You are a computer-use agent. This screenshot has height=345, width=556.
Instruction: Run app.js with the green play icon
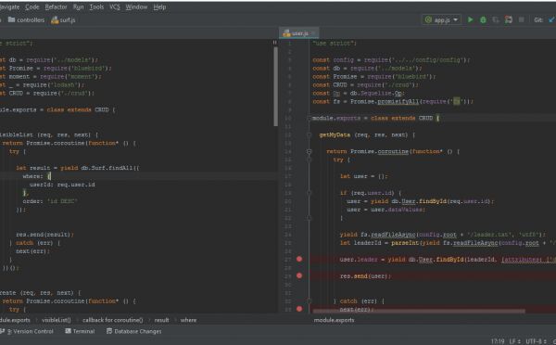tap(470, 19)
